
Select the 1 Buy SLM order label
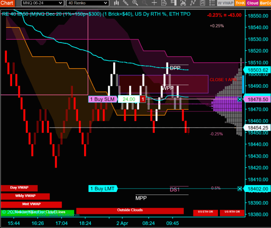[x=103, y=99]
